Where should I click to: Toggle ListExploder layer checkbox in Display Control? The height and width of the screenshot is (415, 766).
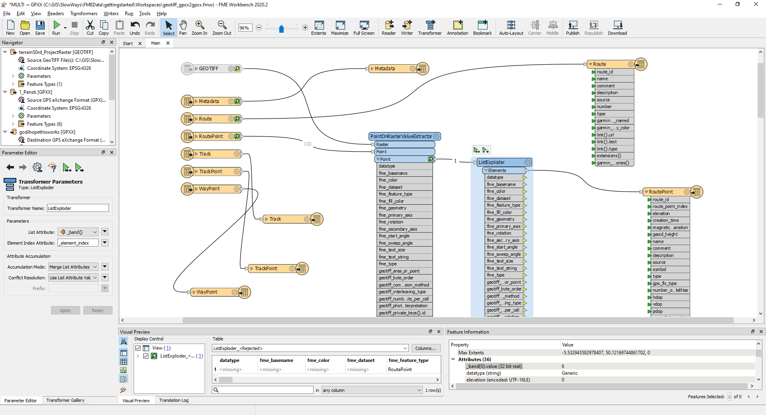point(146,356)
